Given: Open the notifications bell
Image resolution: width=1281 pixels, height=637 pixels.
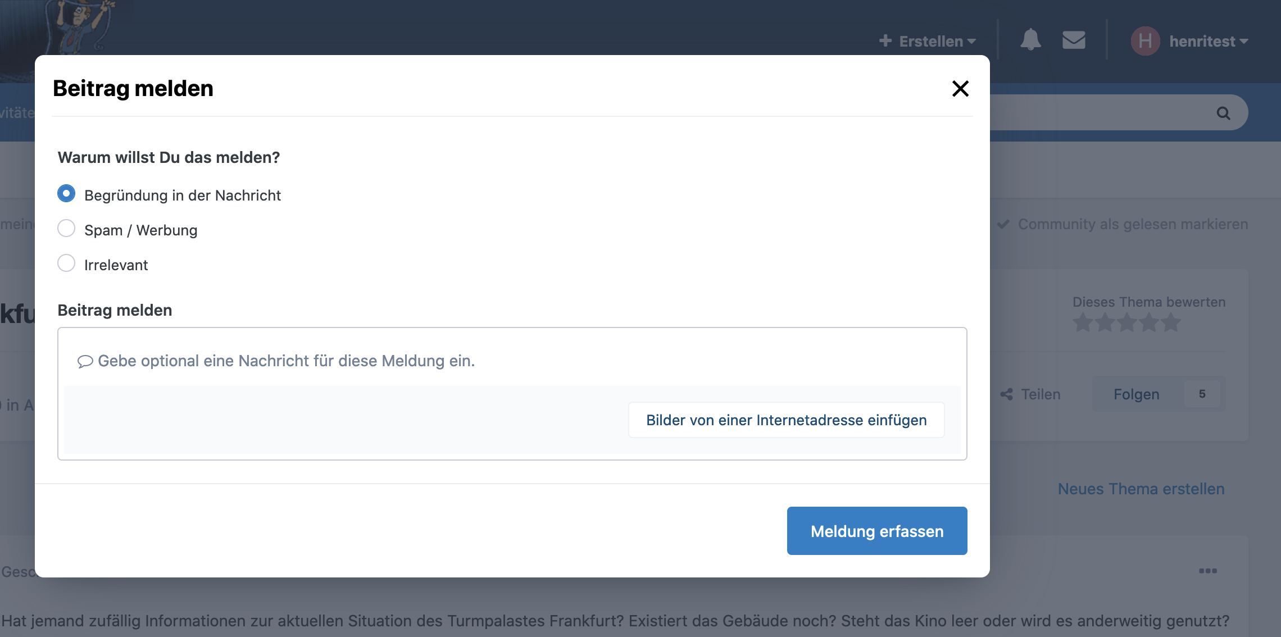Looking at the screenshot, I should [1030, 40].
